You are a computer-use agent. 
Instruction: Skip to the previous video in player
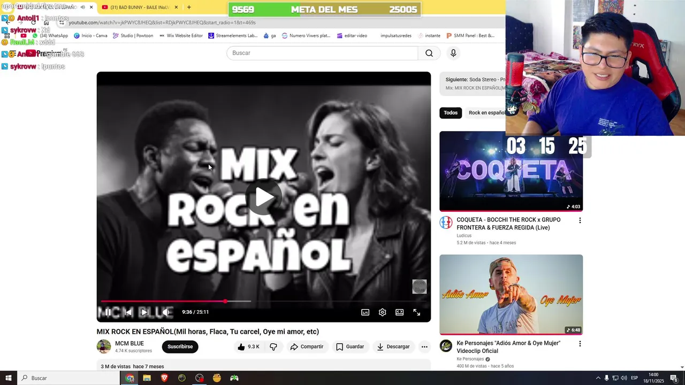(x=127, y=312)
